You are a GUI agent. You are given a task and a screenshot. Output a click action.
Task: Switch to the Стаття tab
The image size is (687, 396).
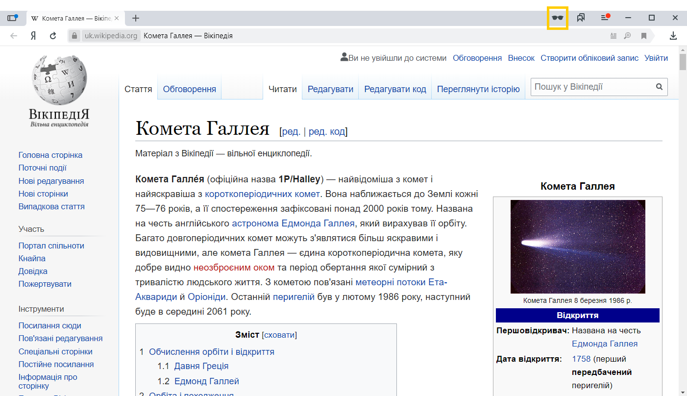tap(138, 89)
